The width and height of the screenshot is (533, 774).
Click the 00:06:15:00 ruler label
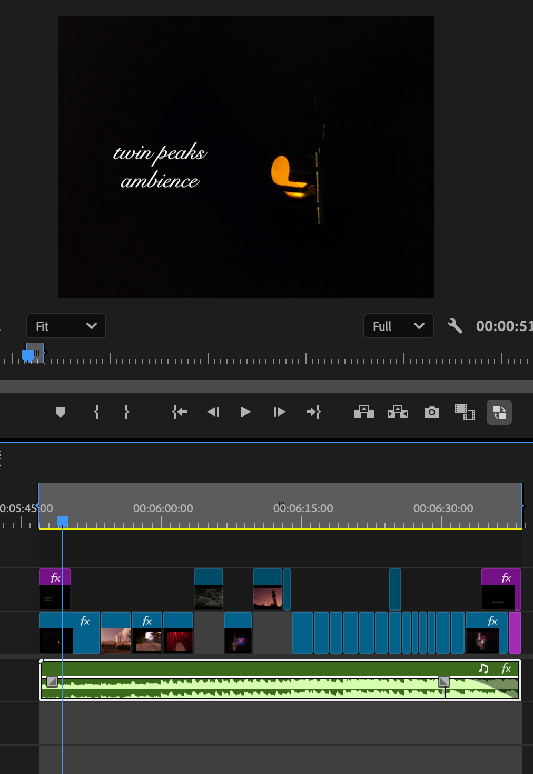click(x=303, y=508)
